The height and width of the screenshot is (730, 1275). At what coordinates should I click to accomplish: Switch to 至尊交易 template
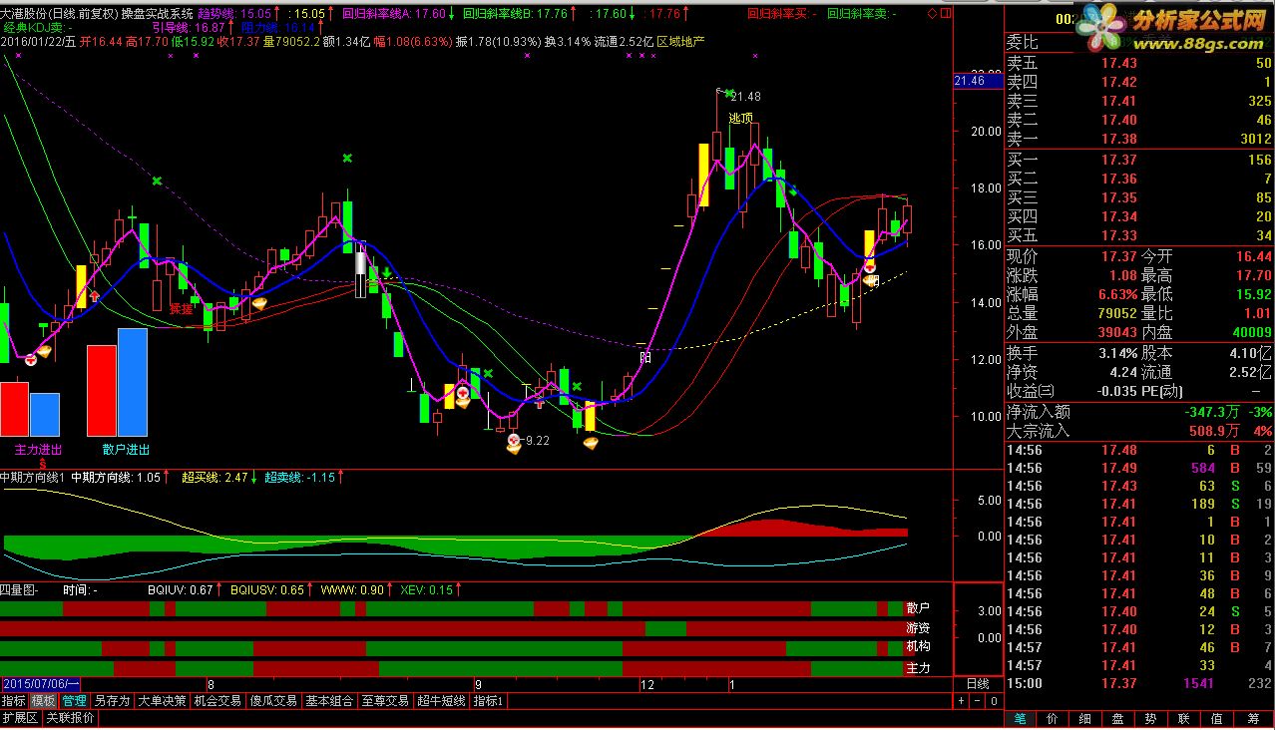pos(385,701)
